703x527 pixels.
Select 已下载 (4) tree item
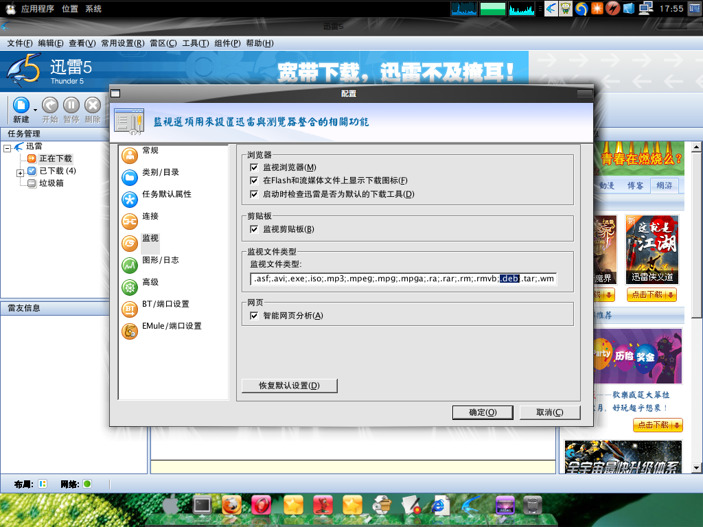58,171
